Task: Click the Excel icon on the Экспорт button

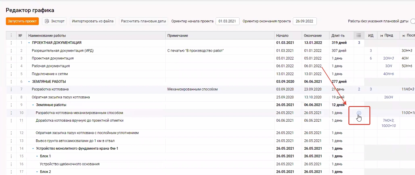Action: (x=47, y=21)
